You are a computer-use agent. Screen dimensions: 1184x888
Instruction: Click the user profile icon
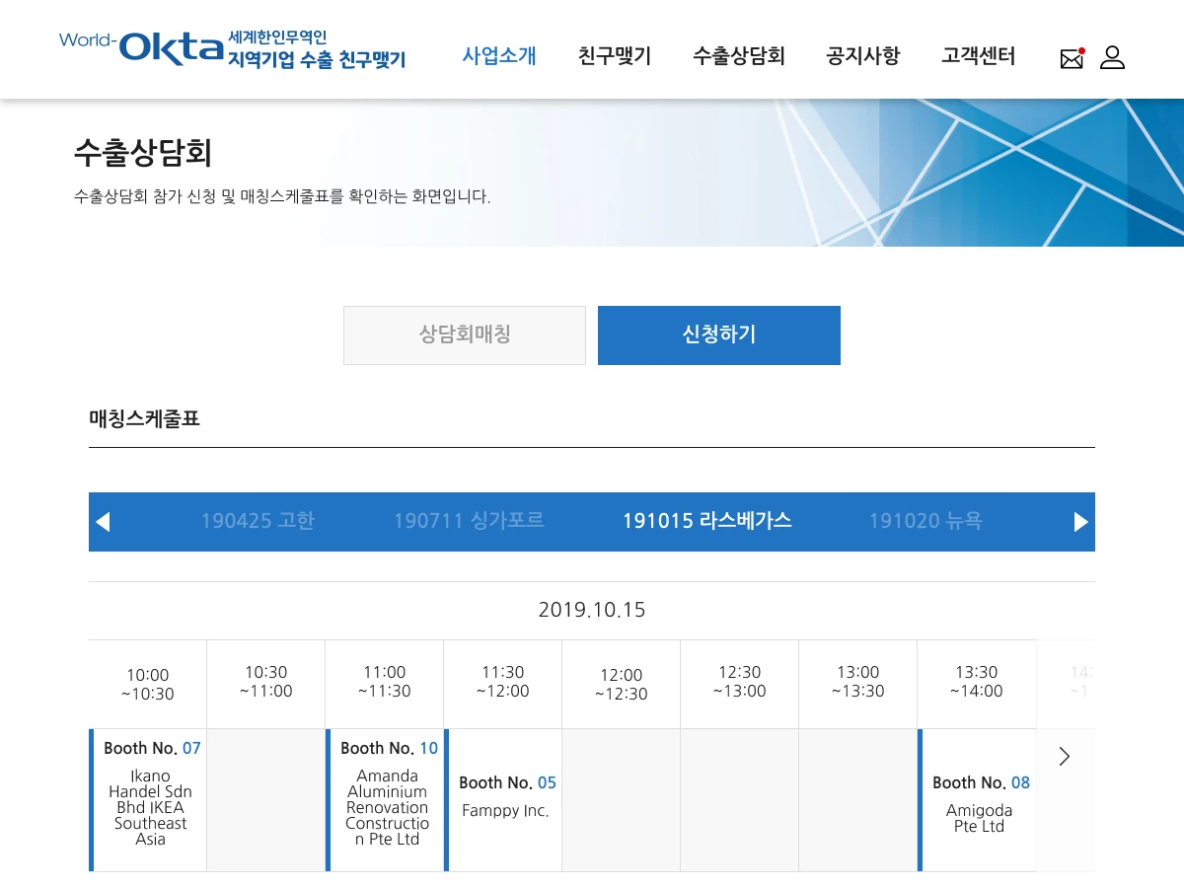pos(1112,57)
